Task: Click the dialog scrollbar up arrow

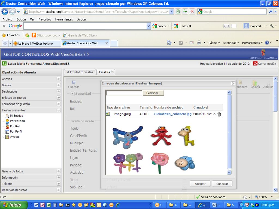Action: click(x=229, y=93)
